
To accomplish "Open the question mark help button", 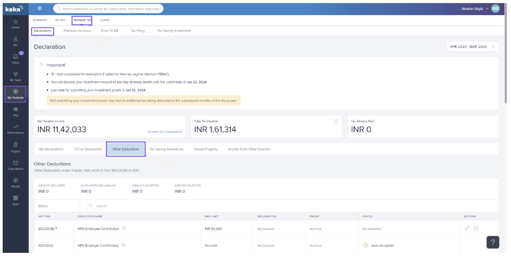I will click(x=493, y=242).
